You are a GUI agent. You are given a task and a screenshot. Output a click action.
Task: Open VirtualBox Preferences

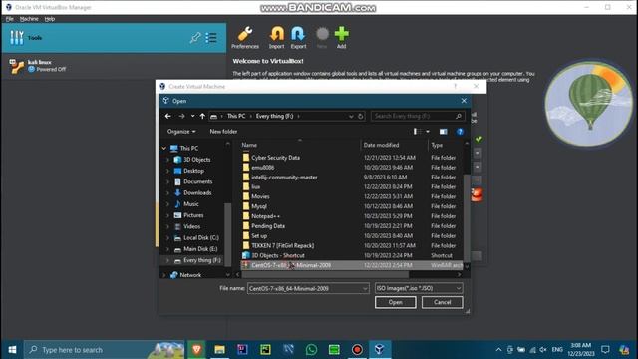coord(245,38)
